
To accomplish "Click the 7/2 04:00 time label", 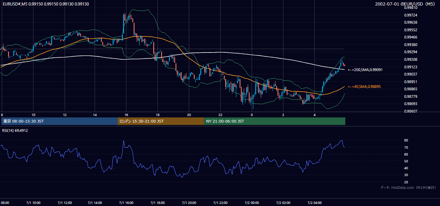I will (x=315, y=203).
